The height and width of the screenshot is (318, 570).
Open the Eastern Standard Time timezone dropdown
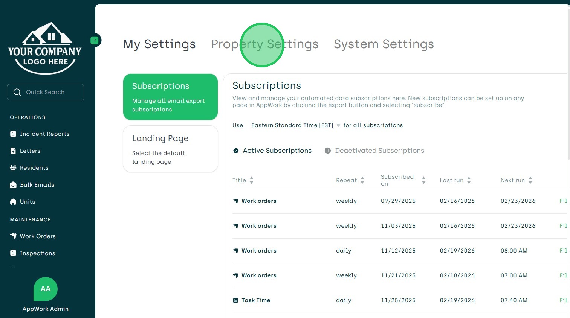(296, 125)
